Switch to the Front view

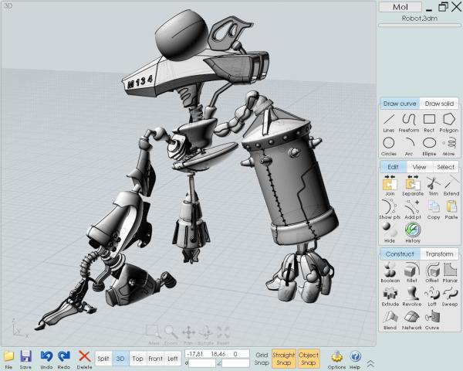(x=155, y=359)
